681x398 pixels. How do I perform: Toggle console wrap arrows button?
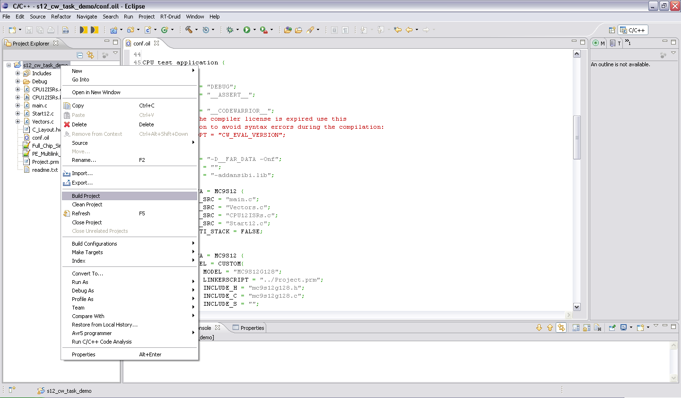click(561, 327)
